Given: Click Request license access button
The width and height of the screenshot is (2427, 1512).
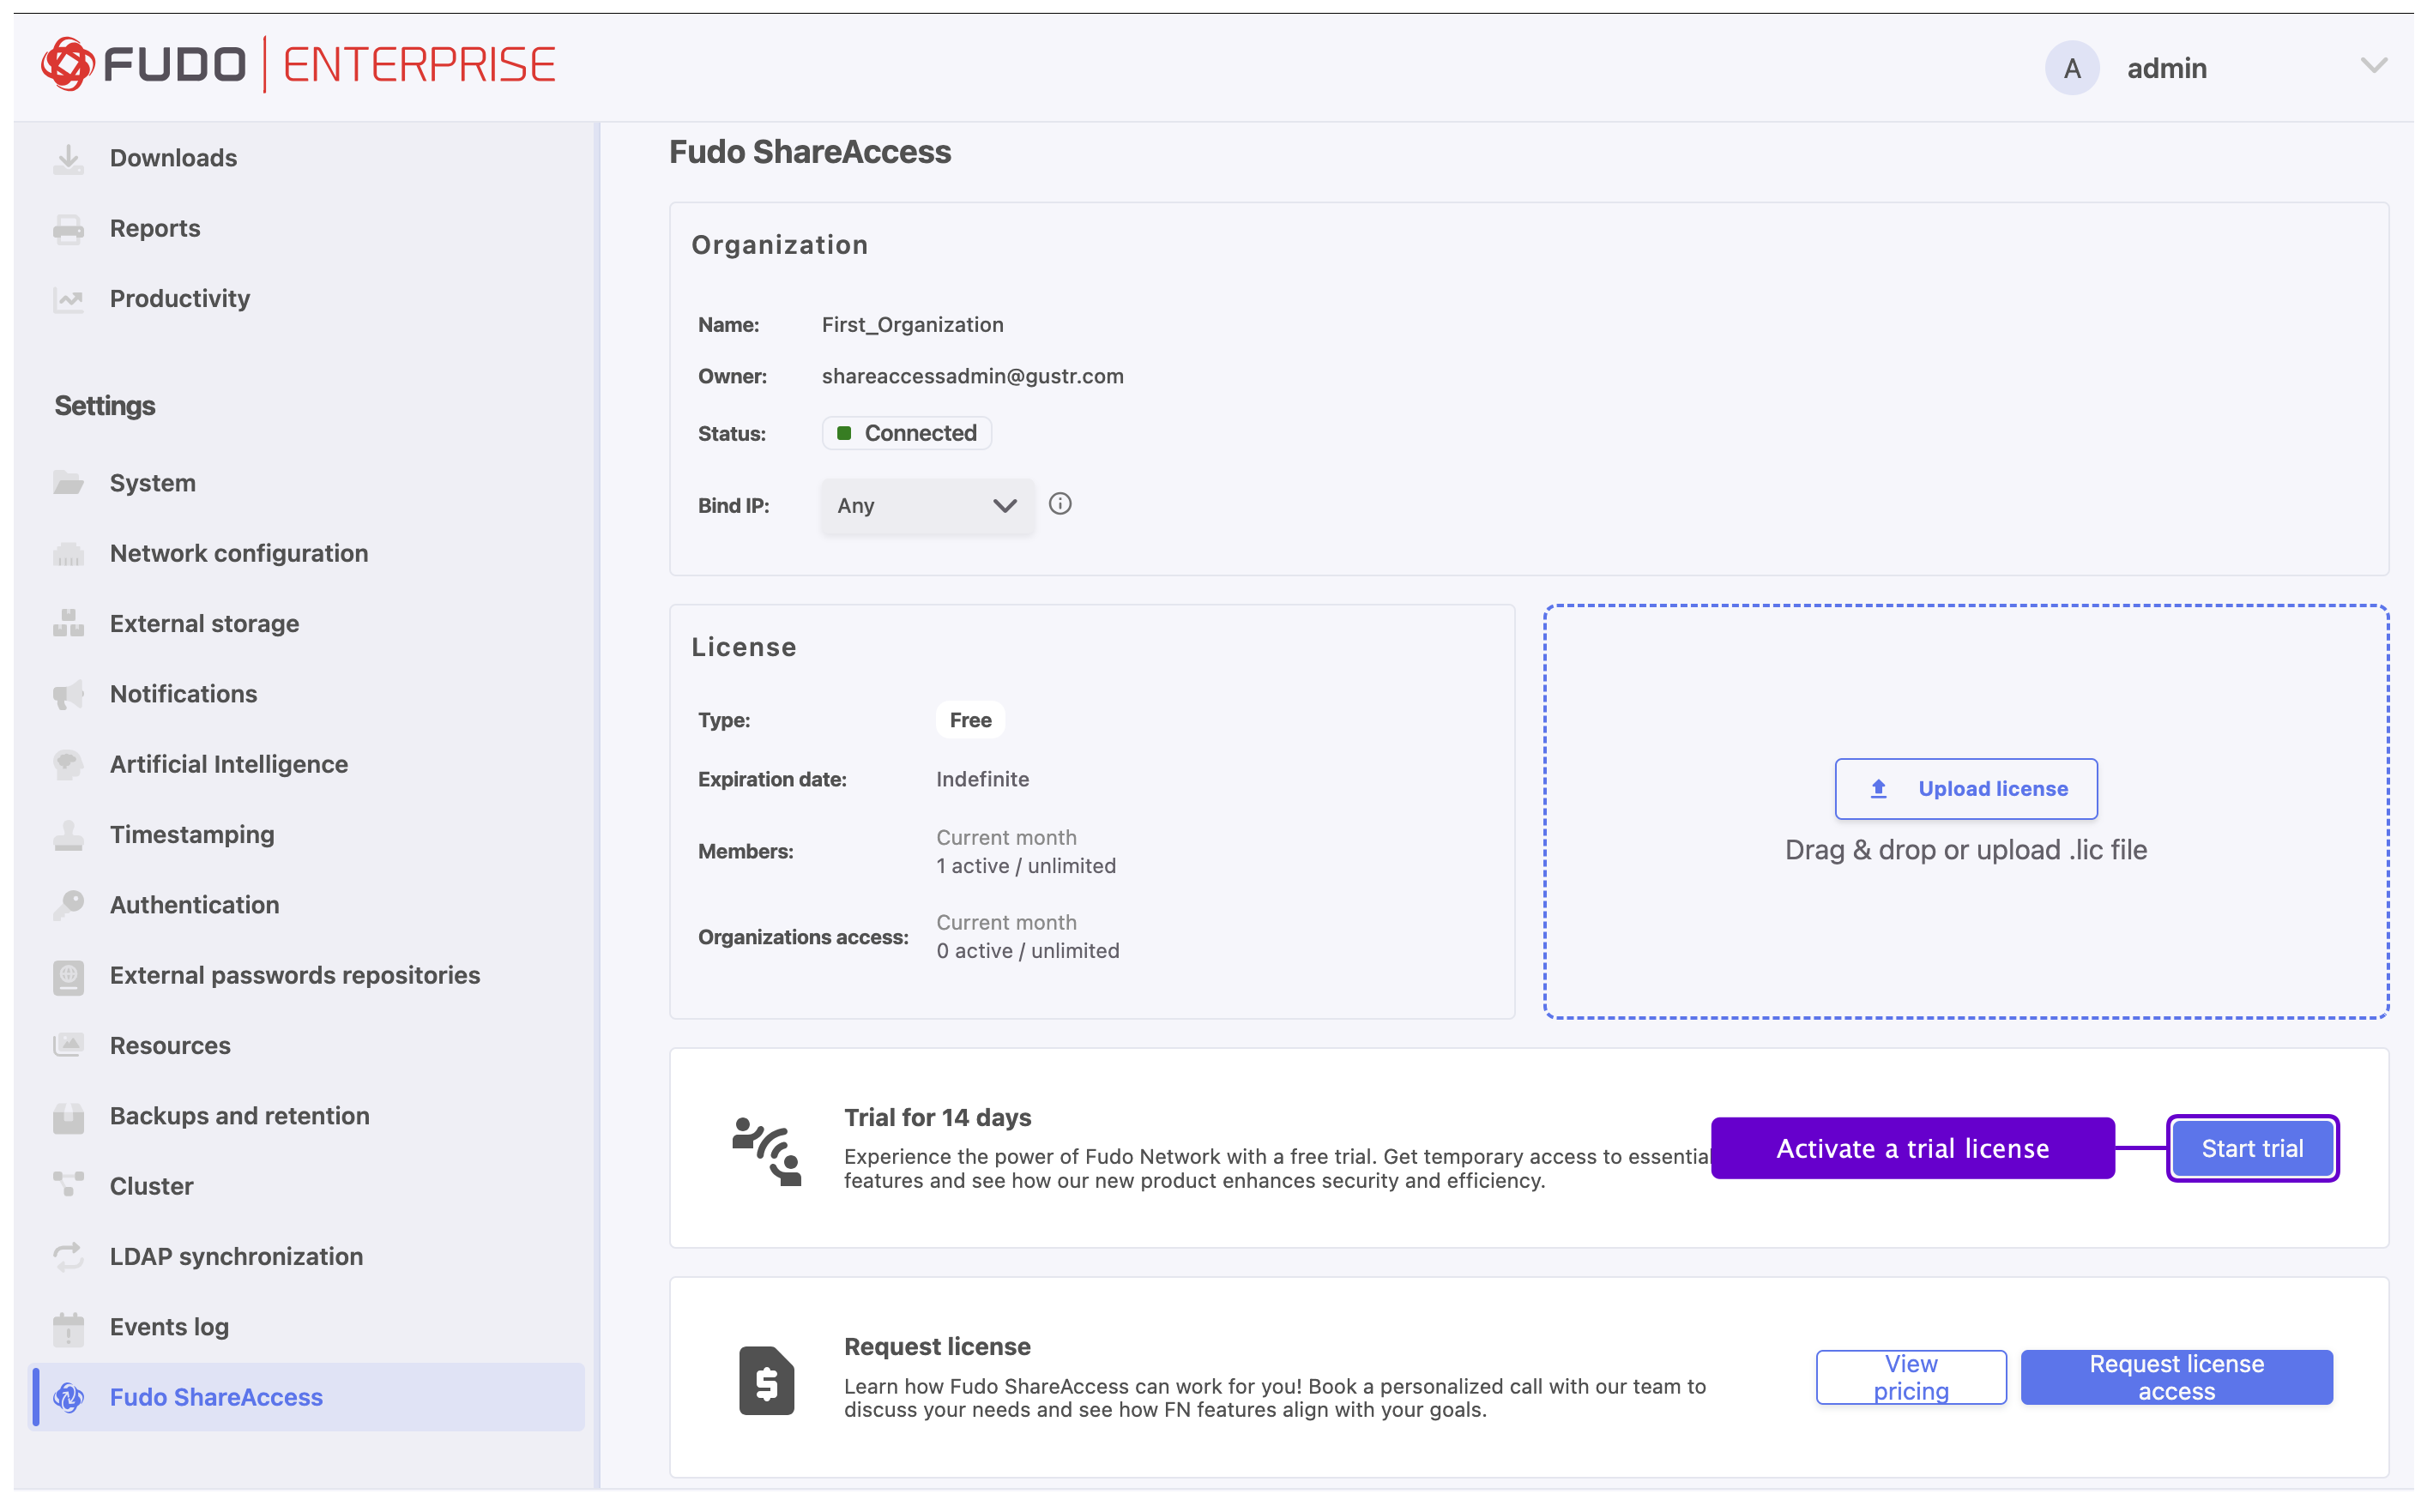Looking at the screenshot, I should pyautogui.click(x=2177, y=1378).
